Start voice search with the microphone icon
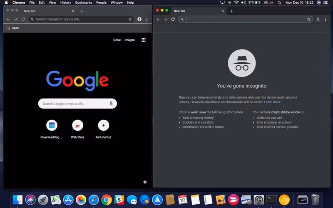 pos(111,104)
